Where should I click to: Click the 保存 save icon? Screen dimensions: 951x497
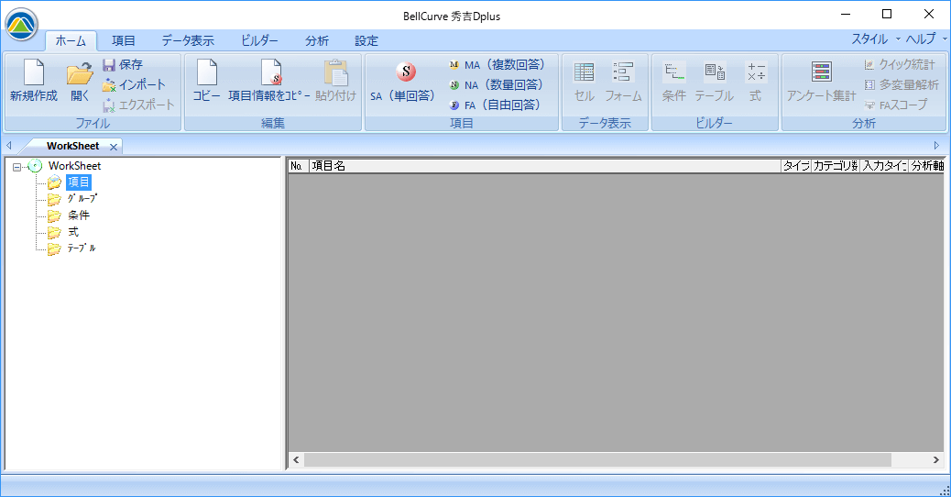(109, 65)
